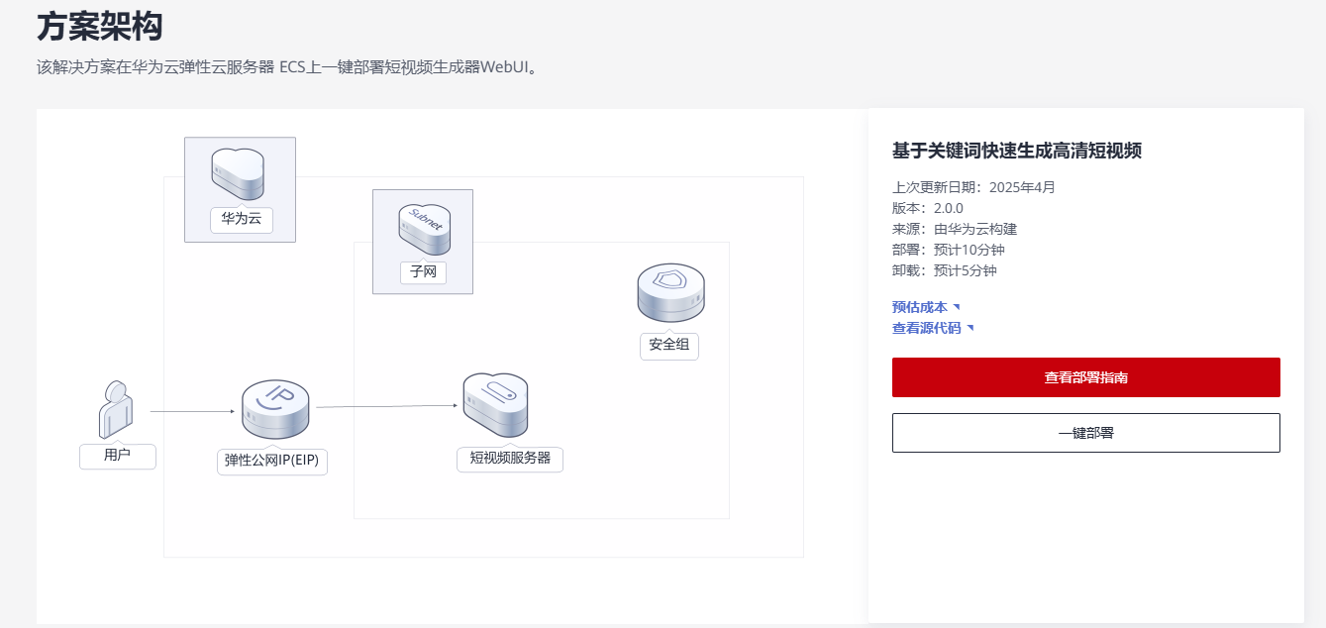Viewport: 1326px width, 628px height.
Task: Click the arrow from user to EIP
Action: [x=192, y=411]
